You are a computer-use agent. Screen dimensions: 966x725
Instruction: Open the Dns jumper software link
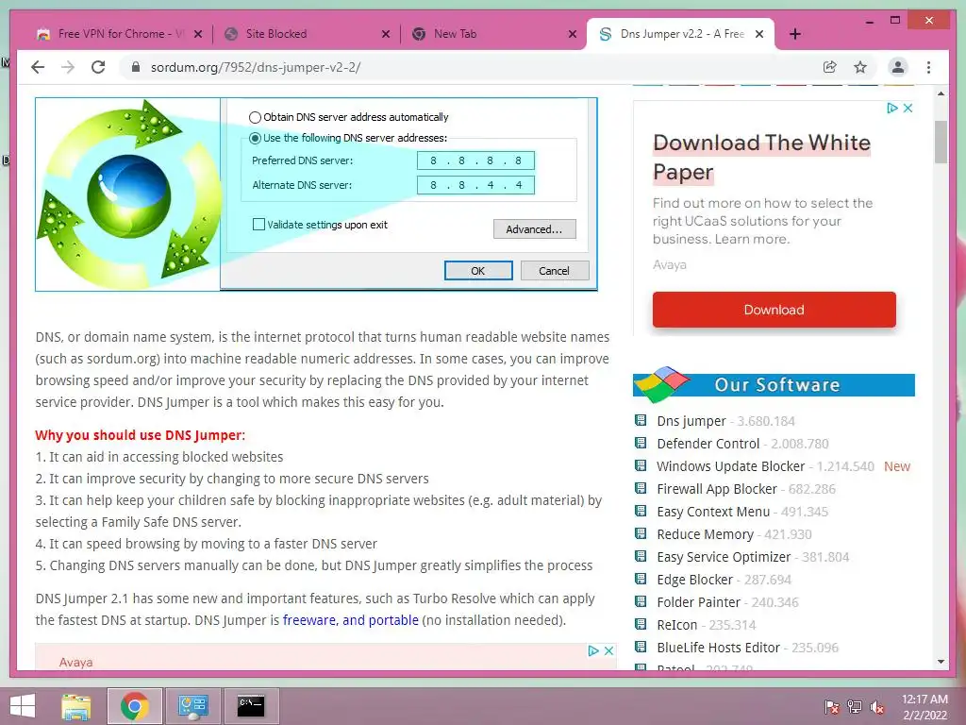pos(691,421)
